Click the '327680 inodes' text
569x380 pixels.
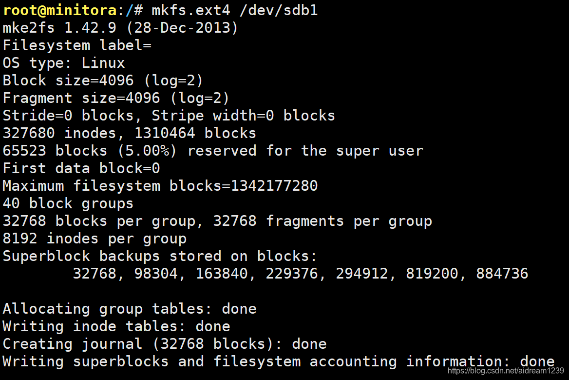coord(59,133)
